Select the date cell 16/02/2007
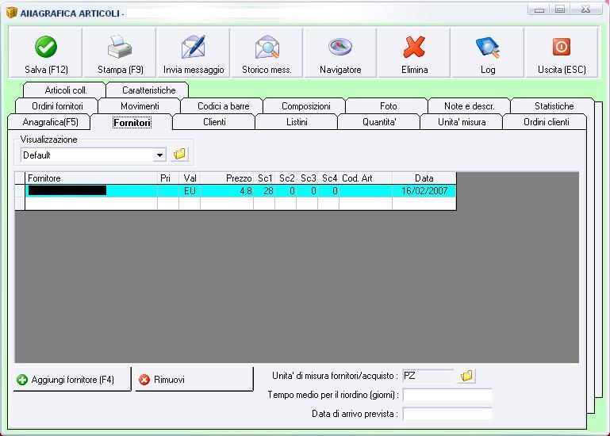 pyautogui.click(x=424, y=191)
